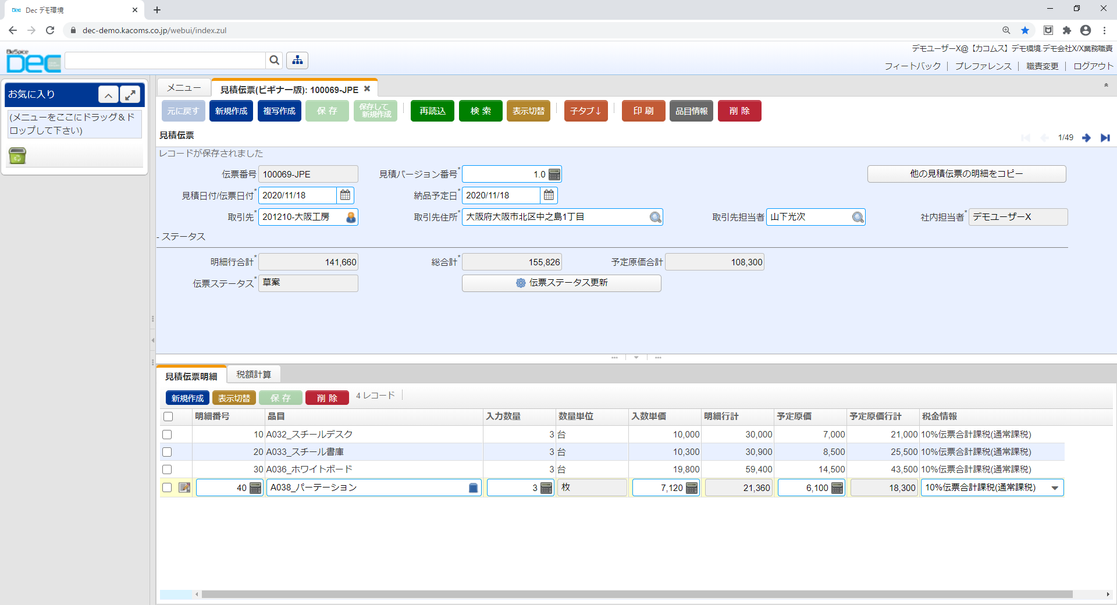Bookmark this page with the star icon

(1025, 30)
